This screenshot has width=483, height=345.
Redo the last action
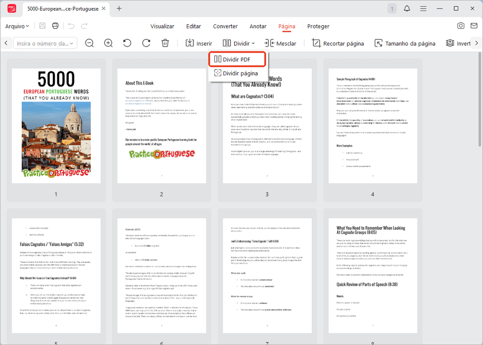84,26
